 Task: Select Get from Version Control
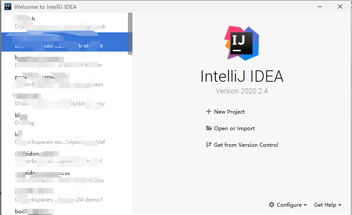click(242, 145)
